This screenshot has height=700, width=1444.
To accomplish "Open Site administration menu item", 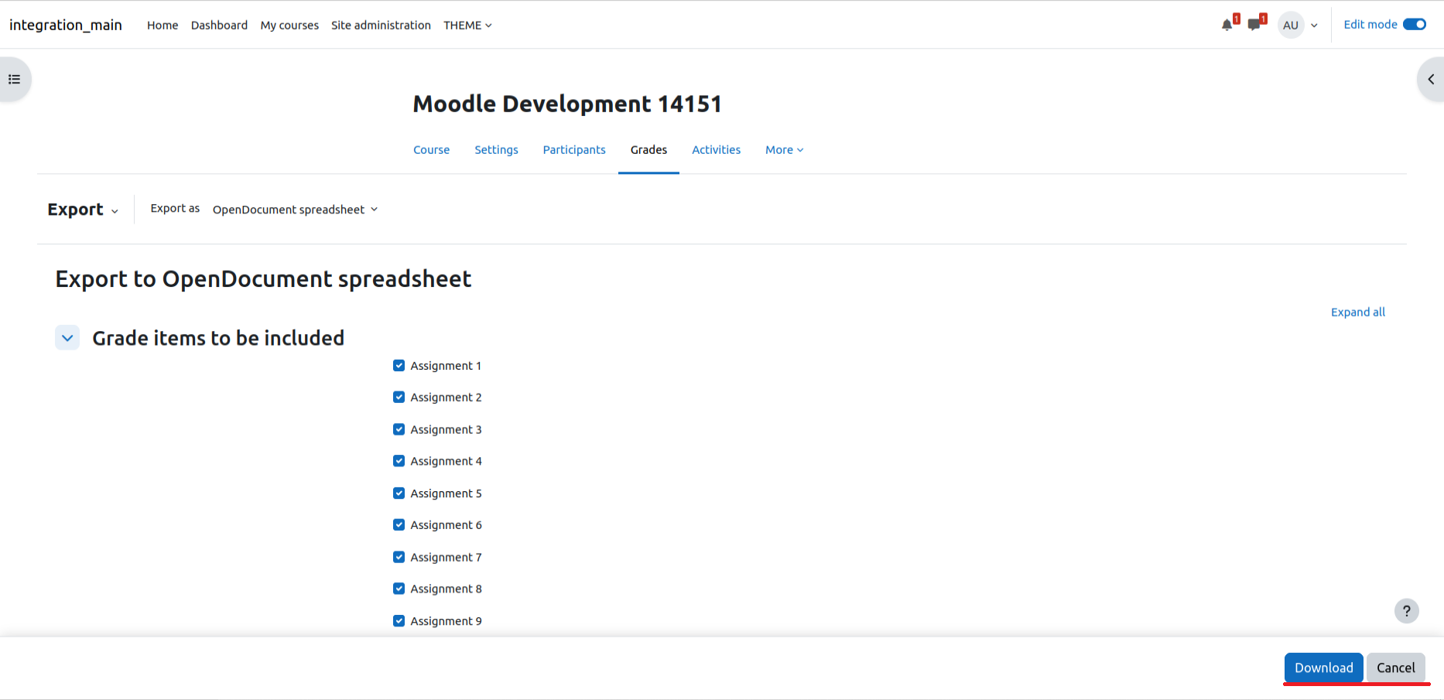I will (381, 25).
